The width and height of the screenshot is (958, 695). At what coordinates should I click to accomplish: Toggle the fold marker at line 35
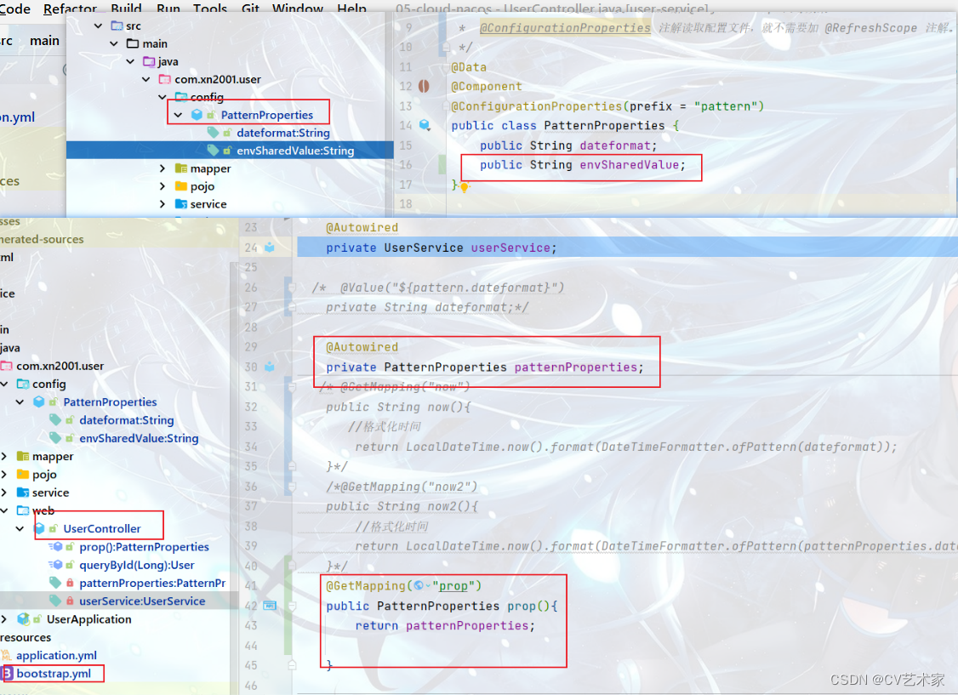click(292, 466)
